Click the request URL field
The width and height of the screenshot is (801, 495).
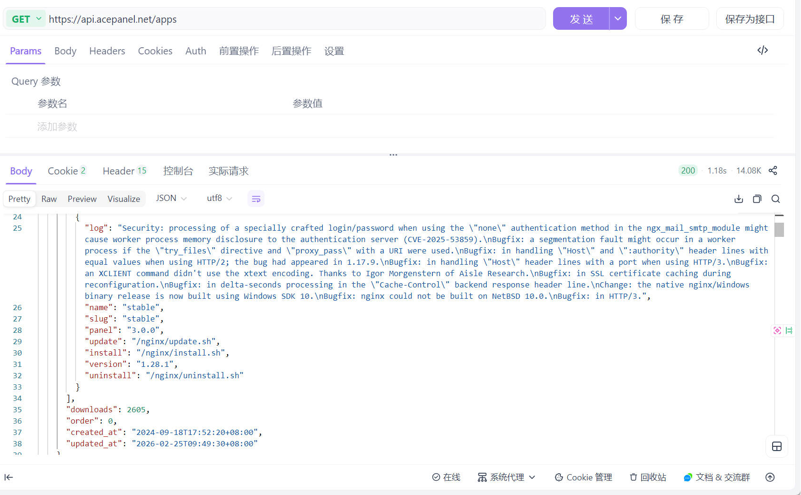click(x=297, y=19)
